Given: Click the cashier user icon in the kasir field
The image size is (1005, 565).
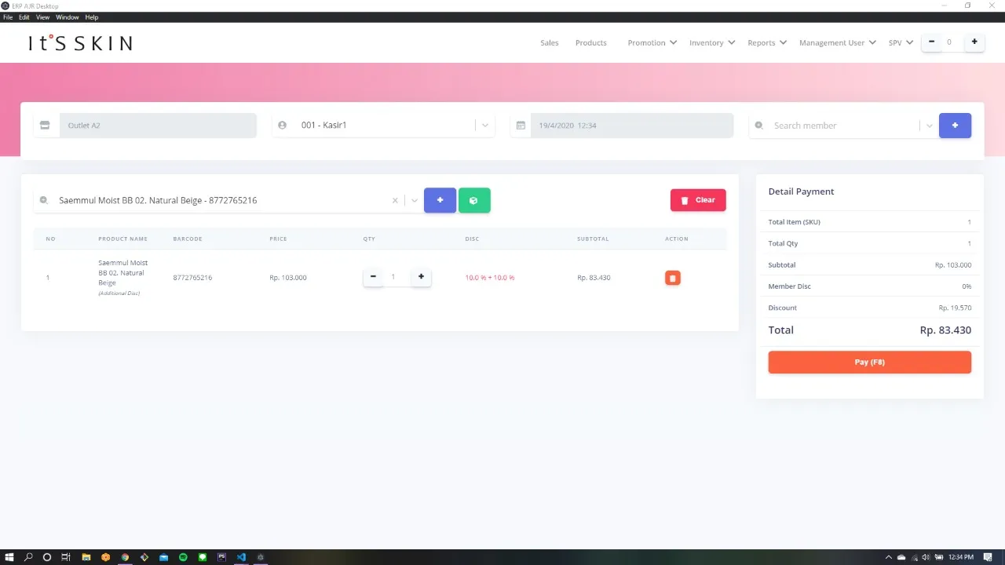Looking at the screenshot, I should [x=282, y=124].
